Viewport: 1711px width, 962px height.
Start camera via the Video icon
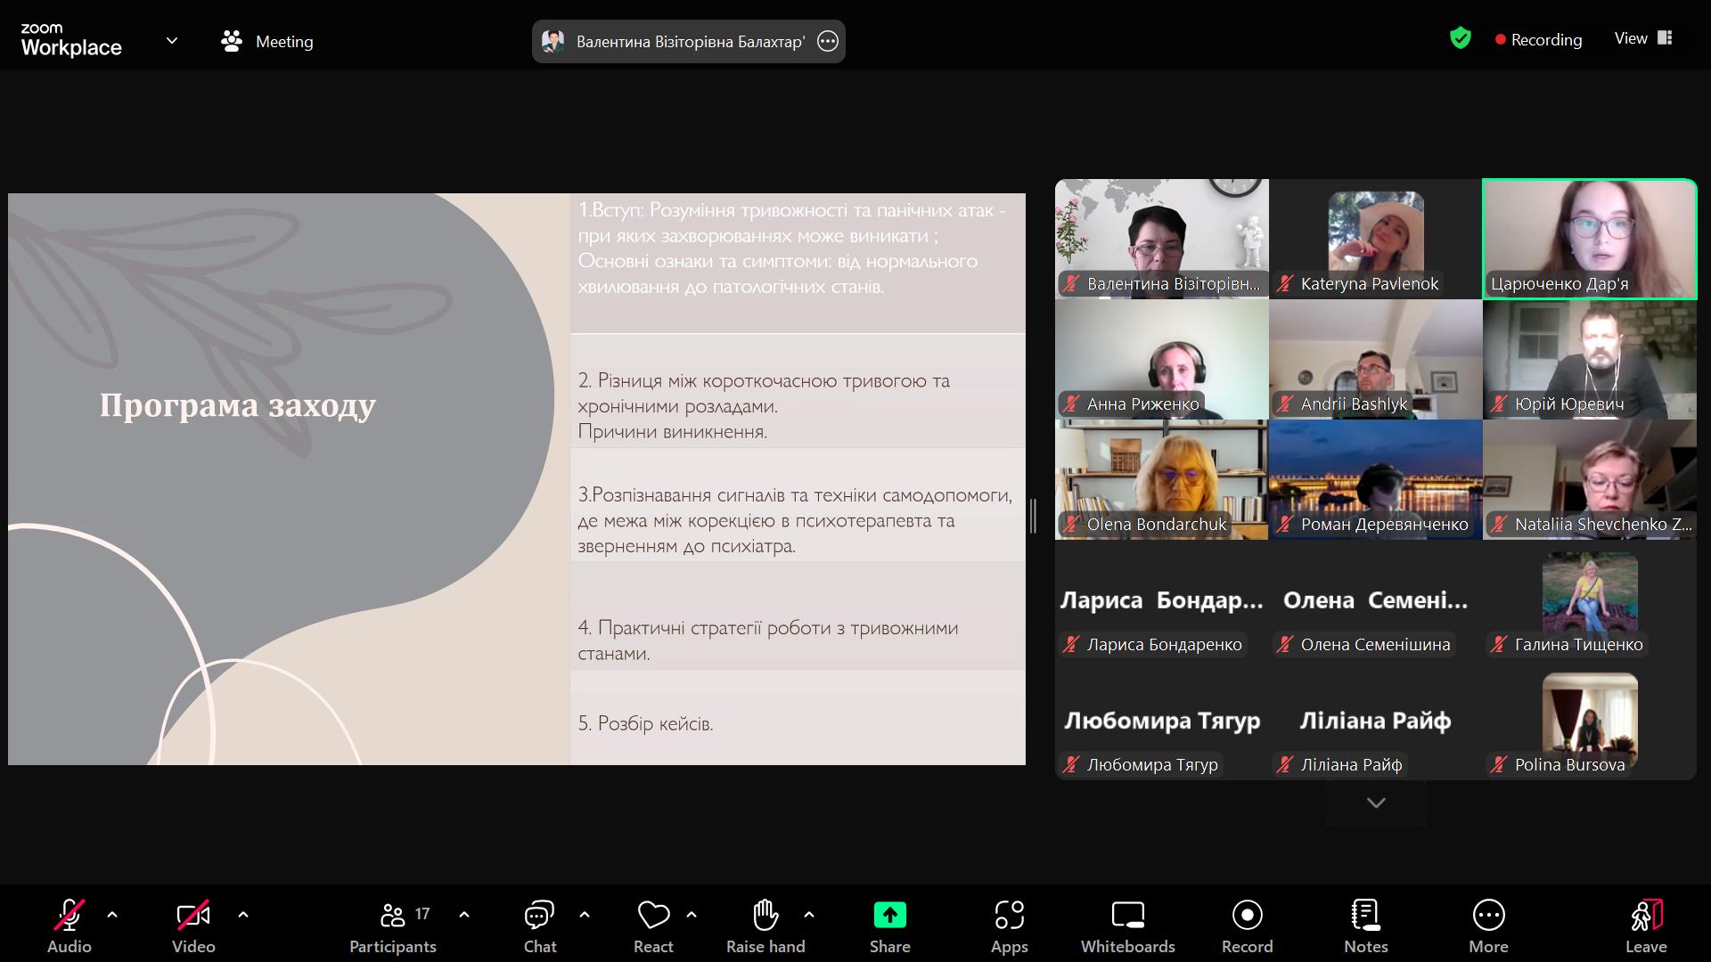(193, 915)
